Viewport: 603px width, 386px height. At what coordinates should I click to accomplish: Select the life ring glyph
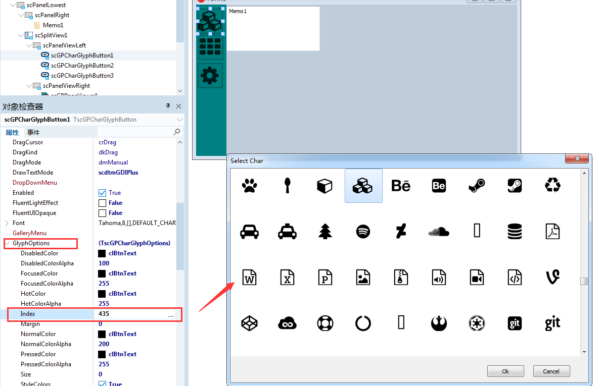coord(325,323)
